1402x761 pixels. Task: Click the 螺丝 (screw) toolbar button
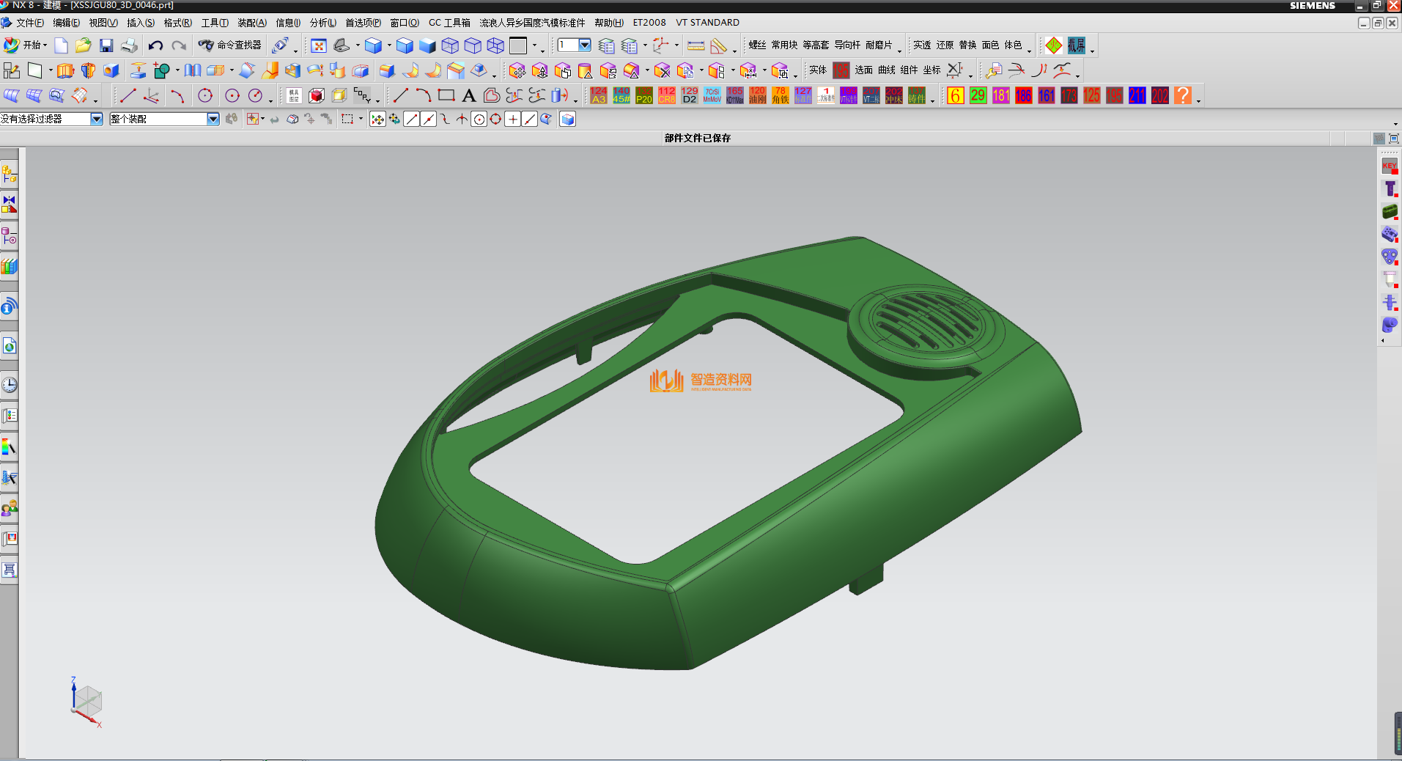(x=756, y=45)
